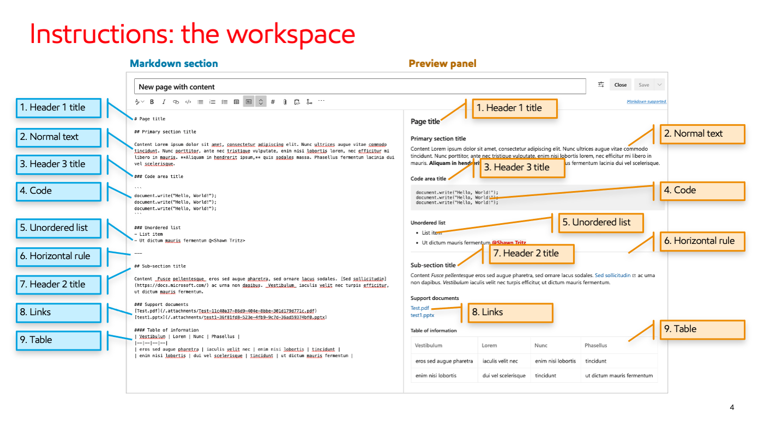764x429 pixels.
Task: Open the header style format dropdown
Action: (x=139, y=102)
